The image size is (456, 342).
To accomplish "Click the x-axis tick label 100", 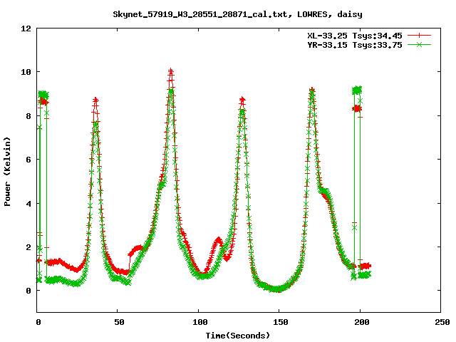I will (x=199, y=322).
